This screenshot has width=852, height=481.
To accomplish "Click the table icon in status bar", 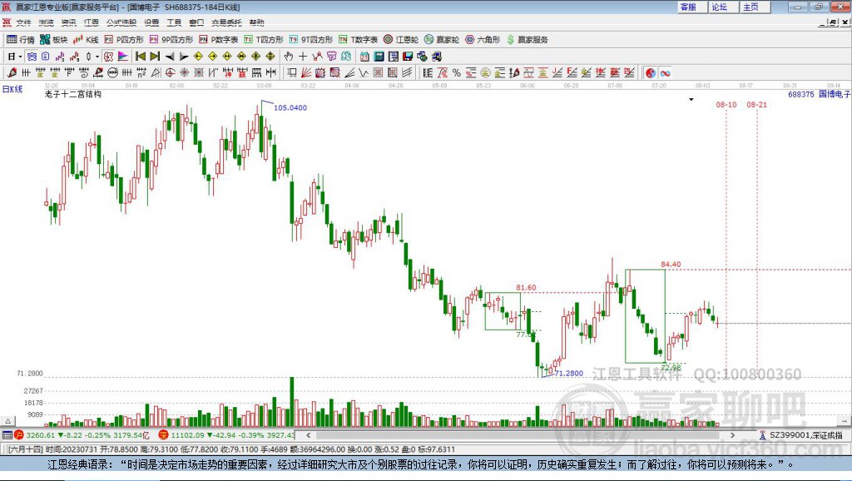I will (7, 434).
